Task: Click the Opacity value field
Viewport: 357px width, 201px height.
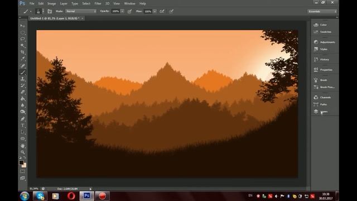Action: 115,11
